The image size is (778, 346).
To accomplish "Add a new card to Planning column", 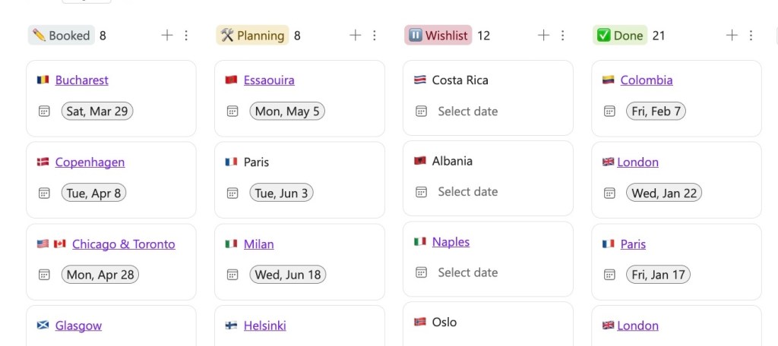I will click(x=355, y=35).
